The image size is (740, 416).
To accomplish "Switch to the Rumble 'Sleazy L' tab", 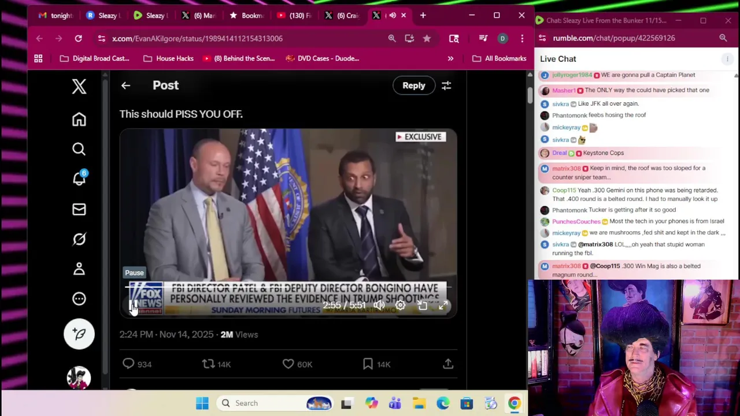I will [150, 16].
